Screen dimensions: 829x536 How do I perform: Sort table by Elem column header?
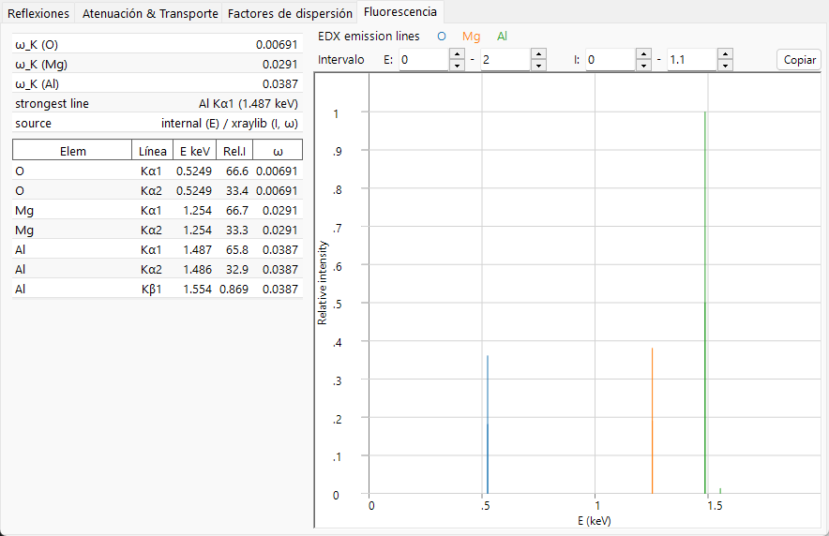pyautogui.click(x=72, y=151)
